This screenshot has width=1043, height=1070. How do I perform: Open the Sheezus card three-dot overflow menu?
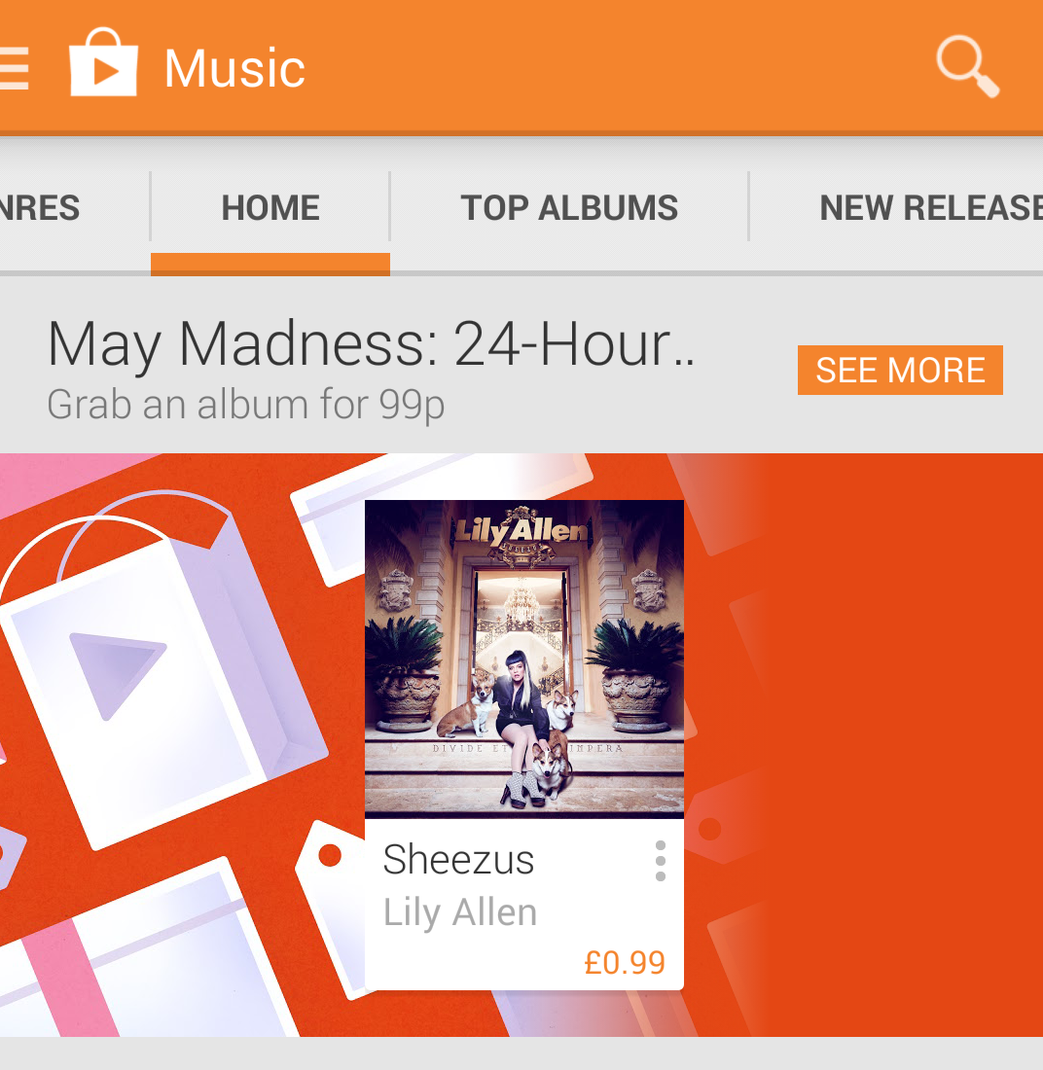click(660, 861)
